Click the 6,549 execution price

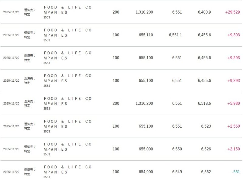177,172
